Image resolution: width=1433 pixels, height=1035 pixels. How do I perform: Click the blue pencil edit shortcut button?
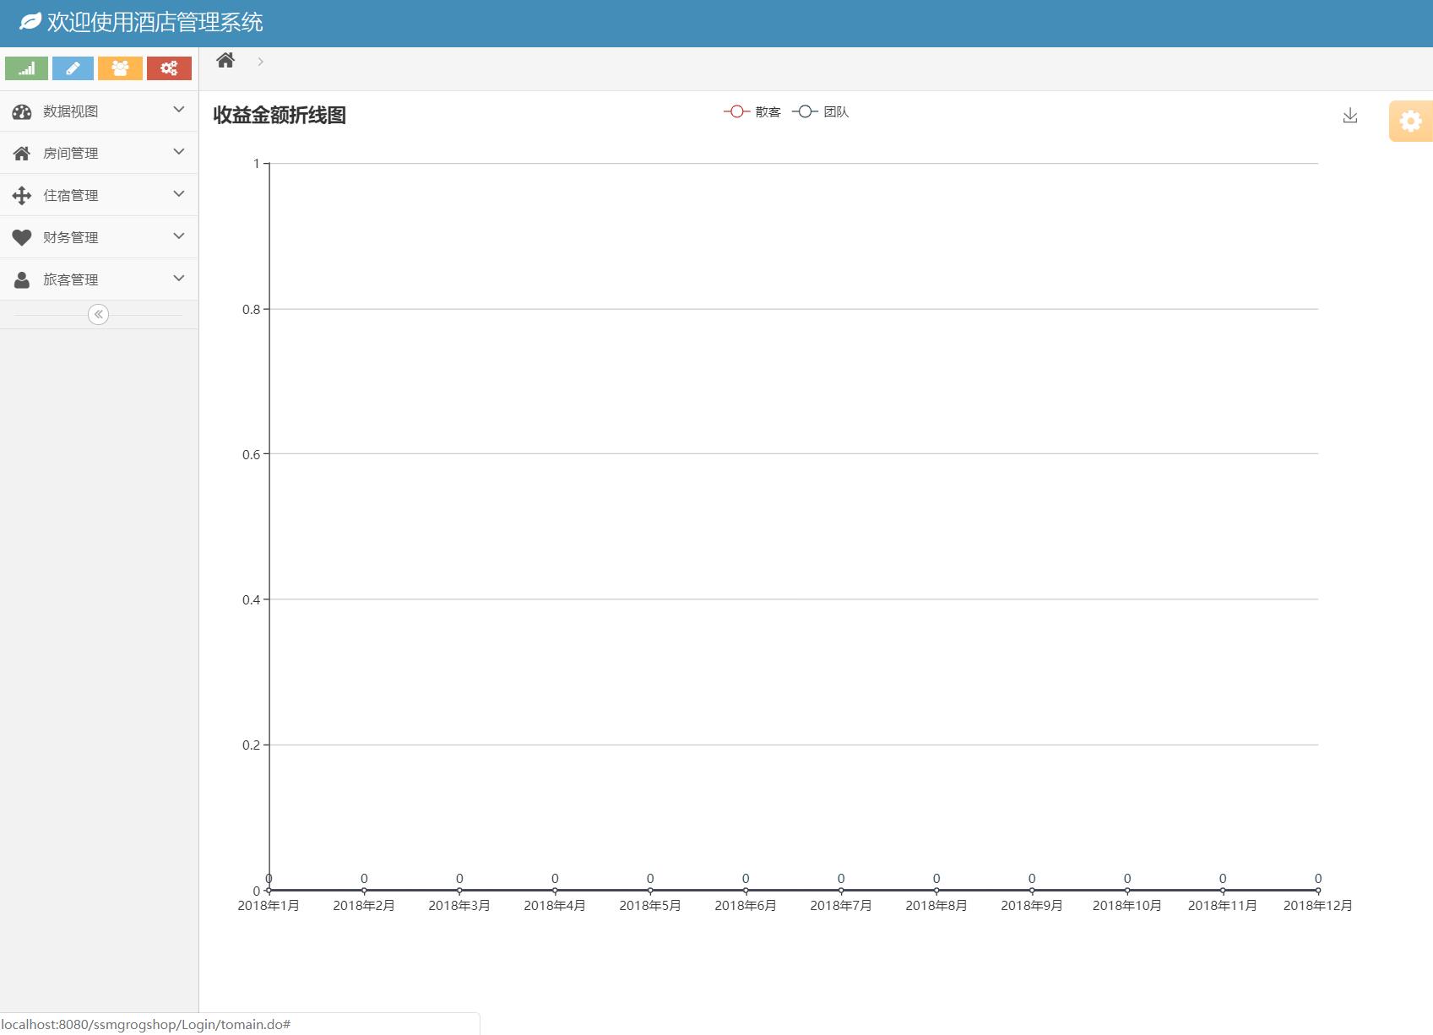[x=73, y=68]
